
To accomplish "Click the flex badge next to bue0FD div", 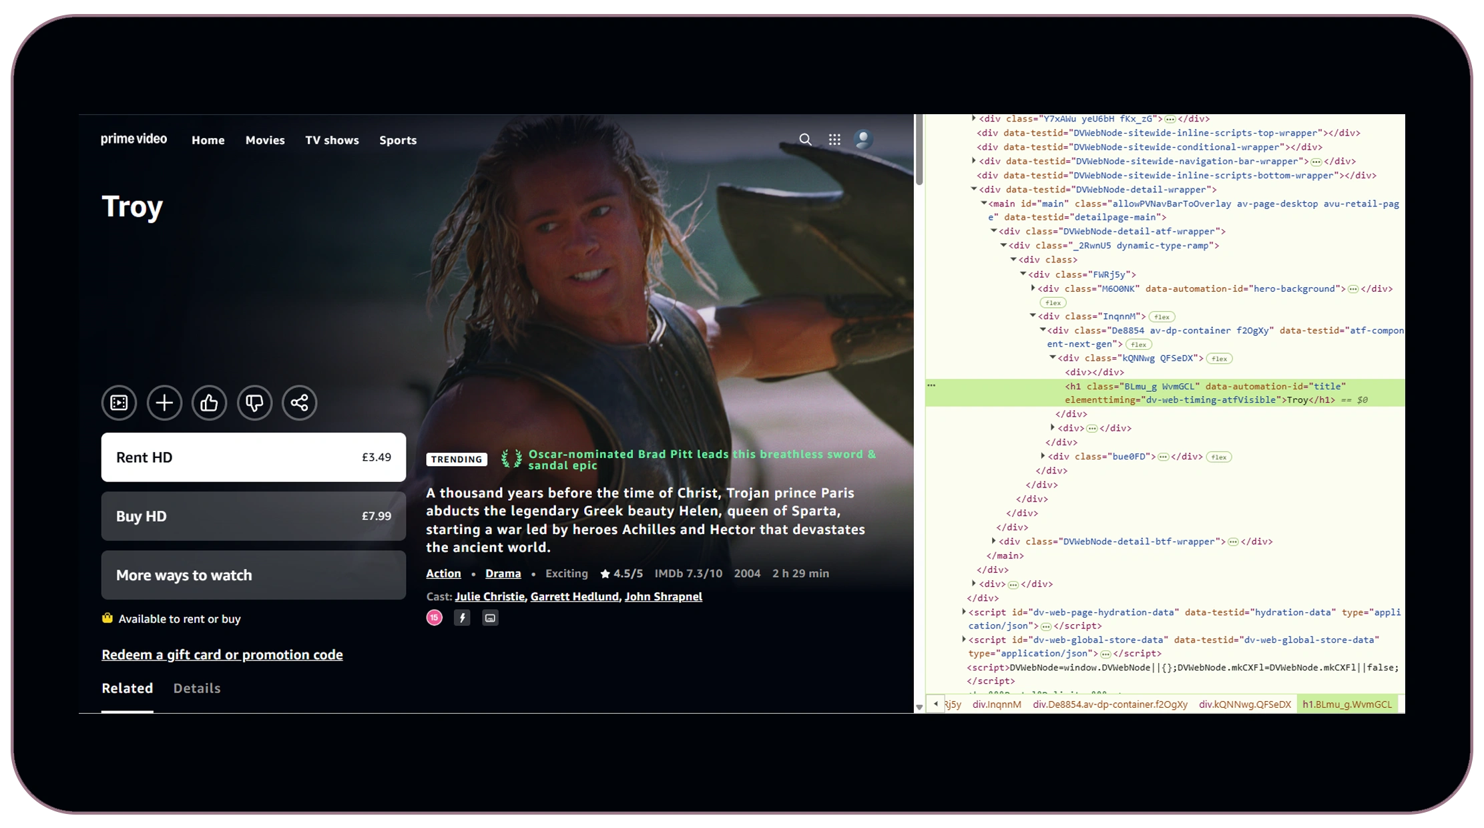I will tap(1219, 457).
